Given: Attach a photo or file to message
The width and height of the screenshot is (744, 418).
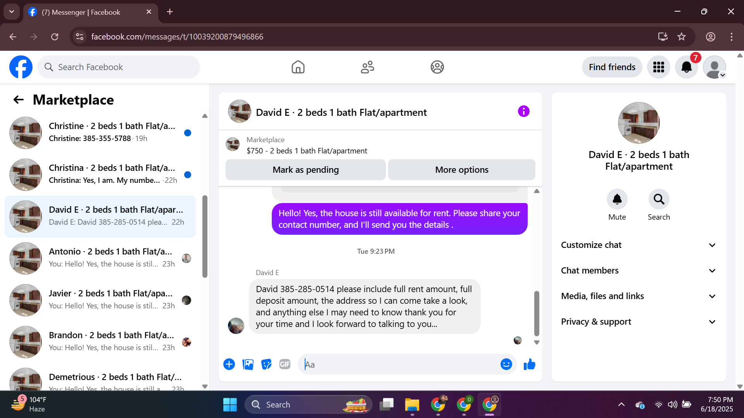Looking at the screenshot, I should pos(248,364).
